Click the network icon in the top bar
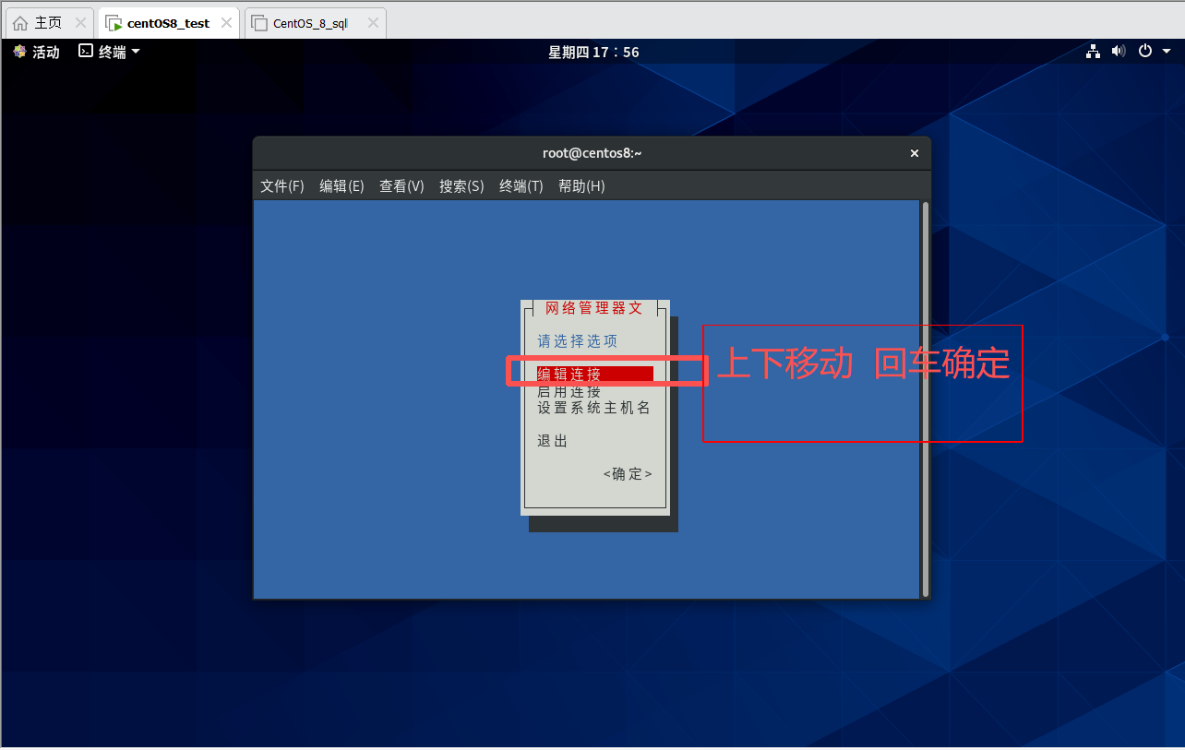Viewport: 1185px width, 750px height. click(1093, 52)
